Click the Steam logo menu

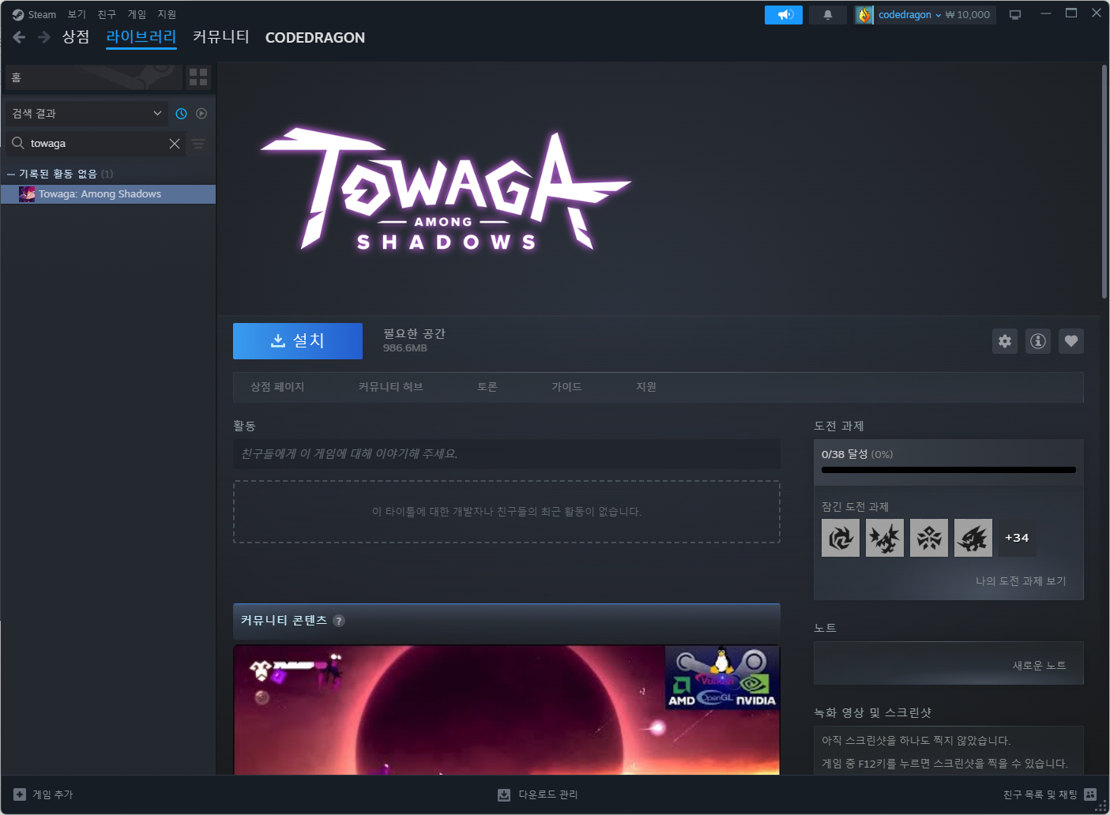pos(34,14)
